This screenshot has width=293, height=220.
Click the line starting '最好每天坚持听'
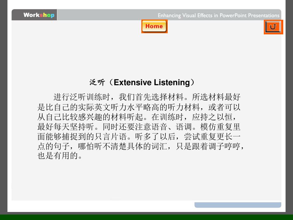point(139,127)
